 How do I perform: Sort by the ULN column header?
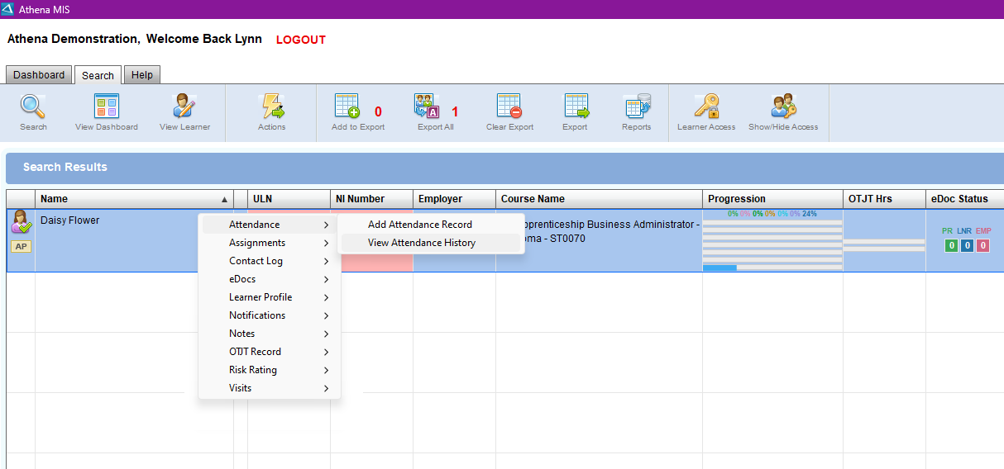[x=289, y=199]
